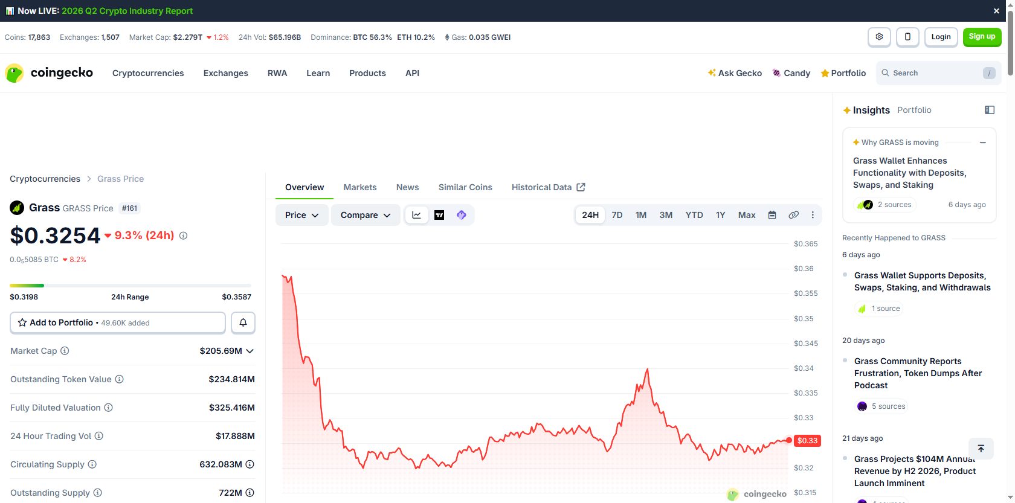Click the 1 source badge

[879, 309]
